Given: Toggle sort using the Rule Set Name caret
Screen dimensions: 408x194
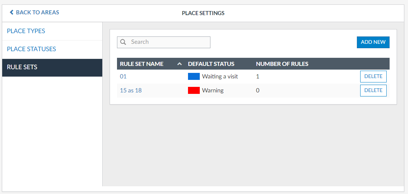Looking at the screenshot, I should pos(180,64).
